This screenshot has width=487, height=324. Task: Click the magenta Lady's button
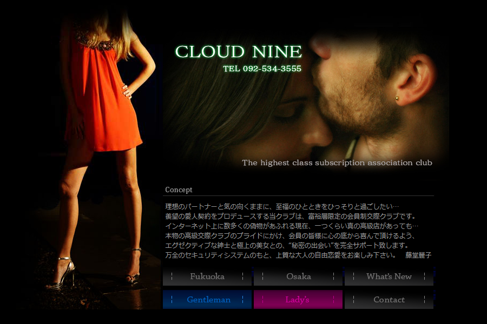(x=298, y=300)
